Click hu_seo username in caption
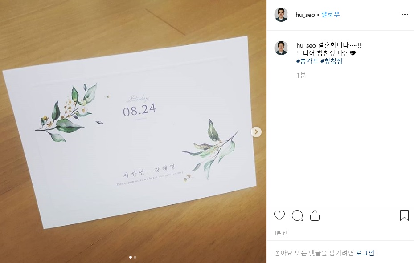The image size is (414, 263). (306, 45)
